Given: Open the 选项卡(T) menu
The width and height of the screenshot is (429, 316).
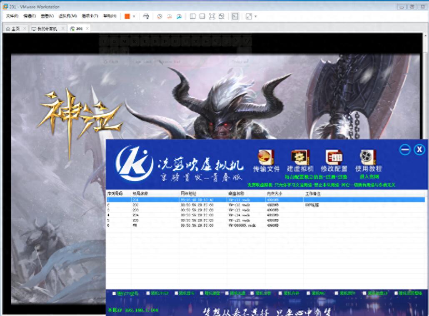Looking at the screenshot, I should (90, 16).
